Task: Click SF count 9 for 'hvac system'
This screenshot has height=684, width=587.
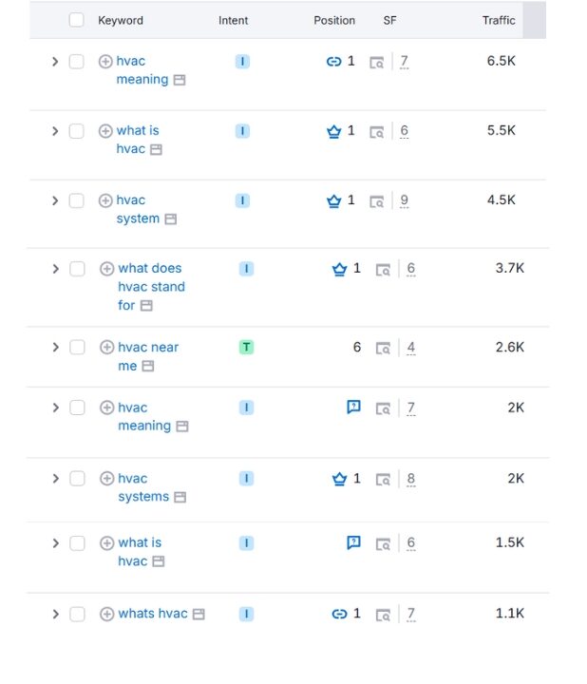Action: (405, 200)
